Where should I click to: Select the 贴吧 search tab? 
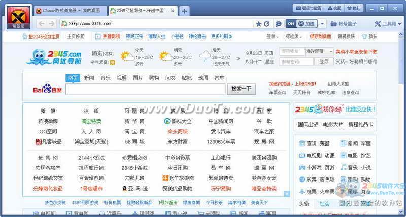coord(187,78)
